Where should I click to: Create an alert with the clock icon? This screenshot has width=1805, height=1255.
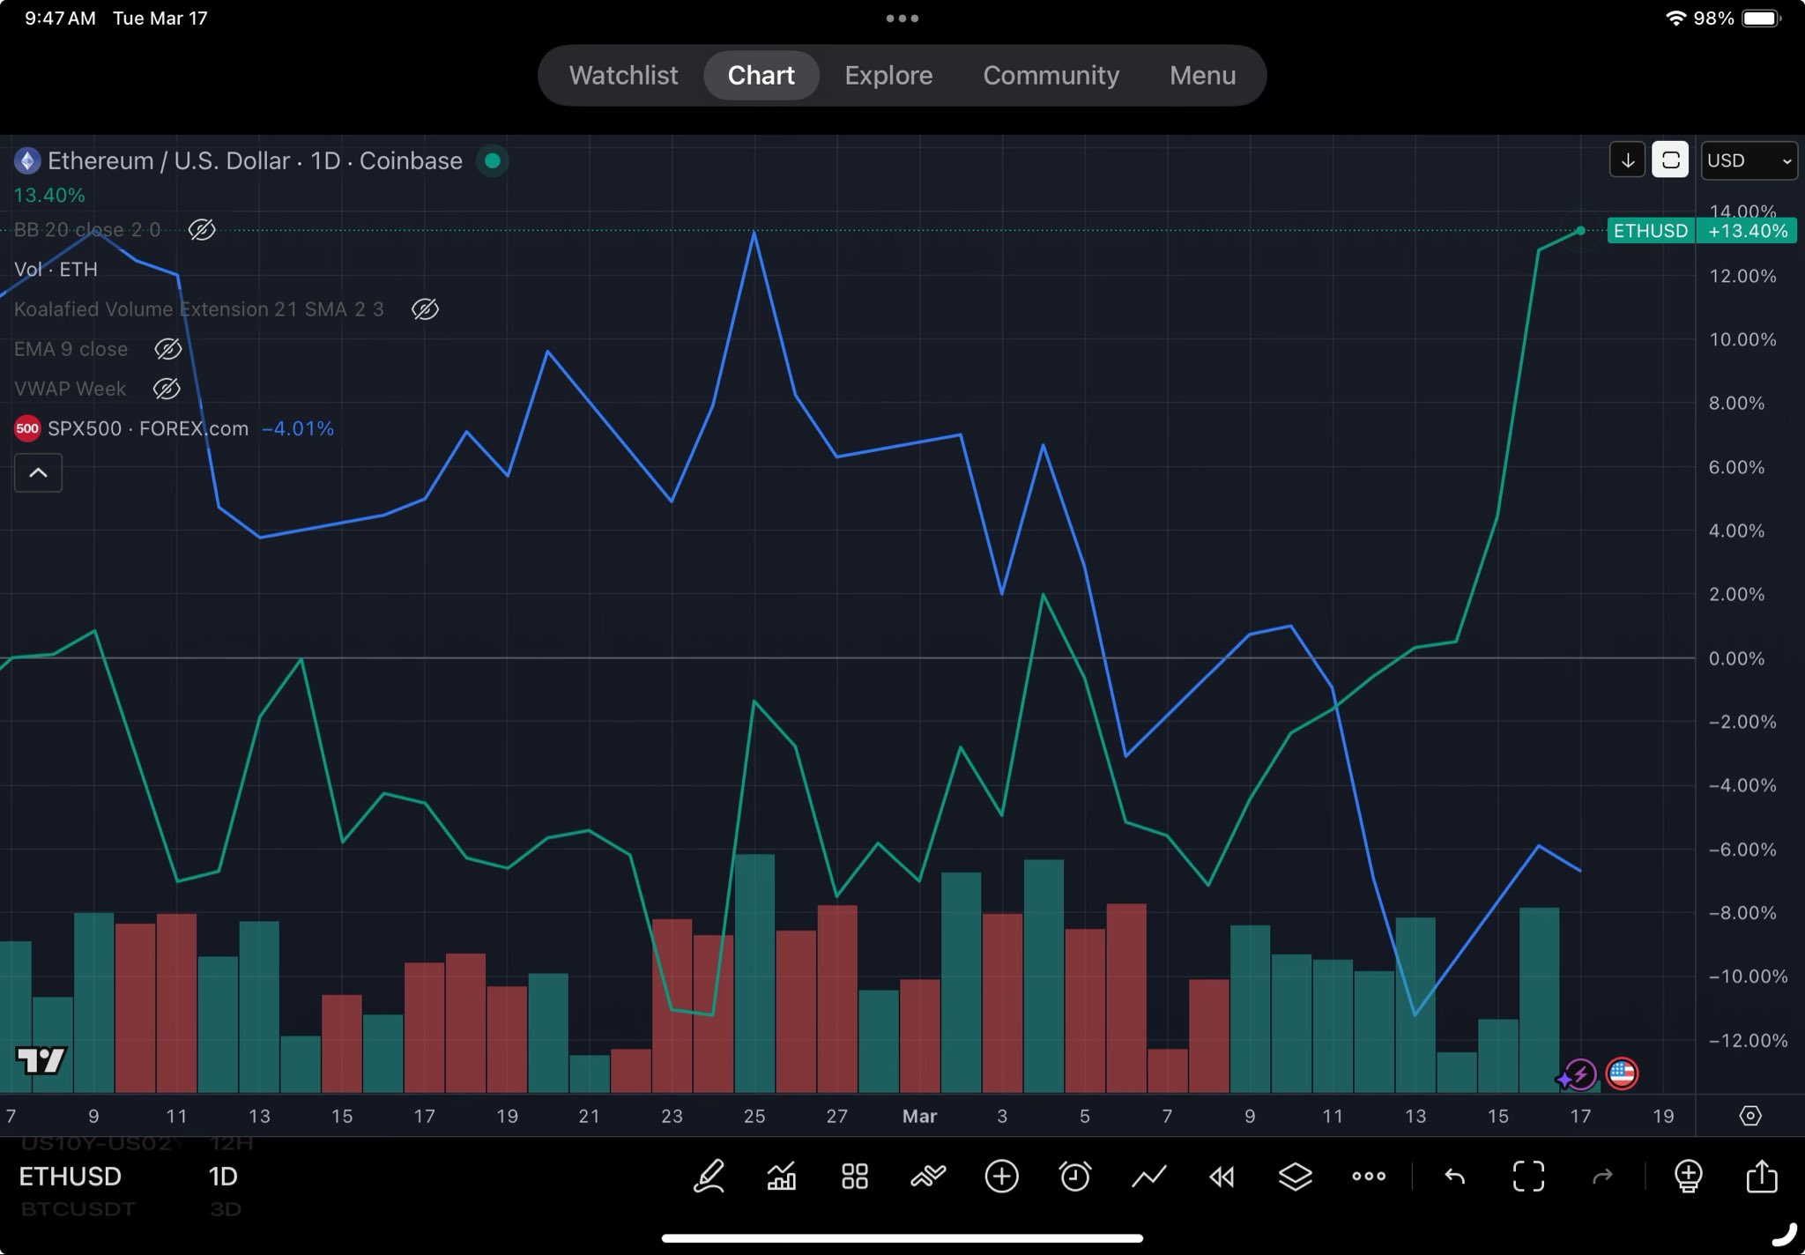(1074, 1177)
